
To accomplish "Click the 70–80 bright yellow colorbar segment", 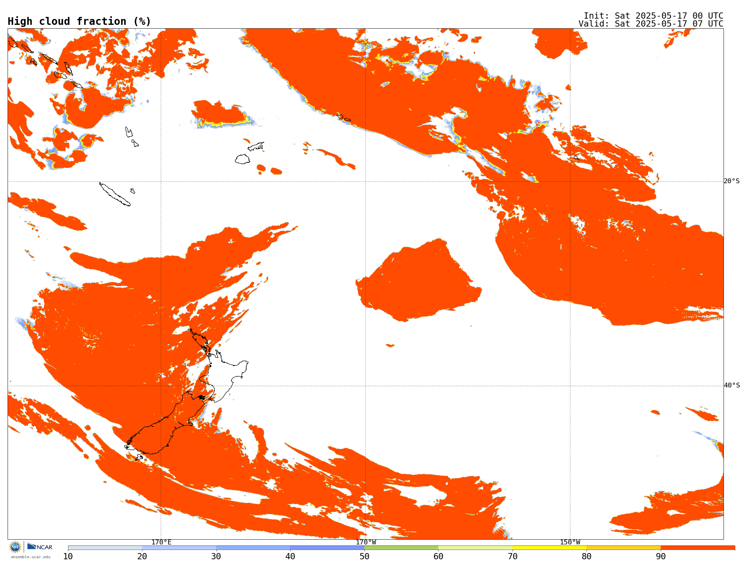I will click(x=549, y=548).
